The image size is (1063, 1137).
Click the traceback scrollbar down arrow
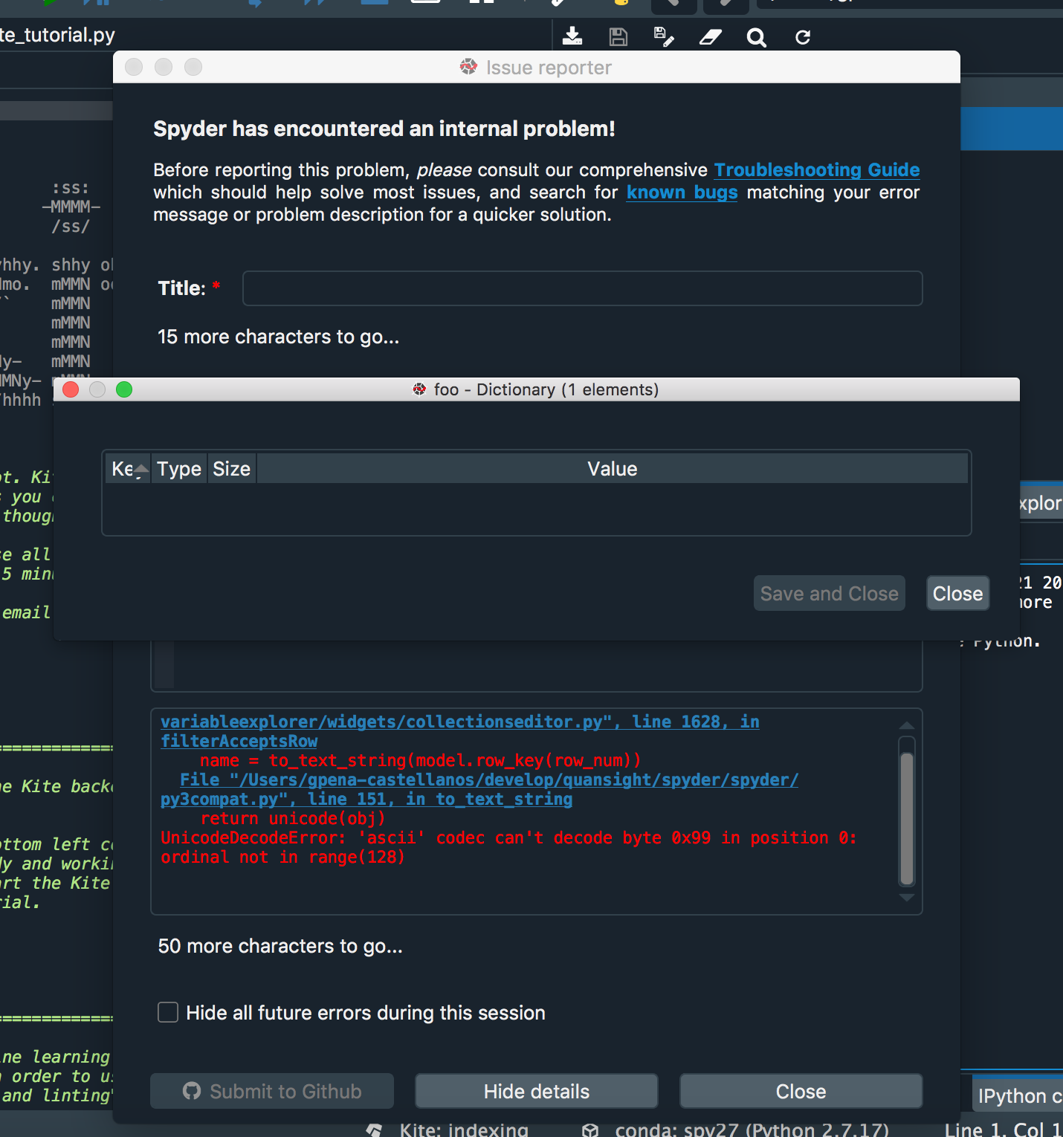(906, 897)
